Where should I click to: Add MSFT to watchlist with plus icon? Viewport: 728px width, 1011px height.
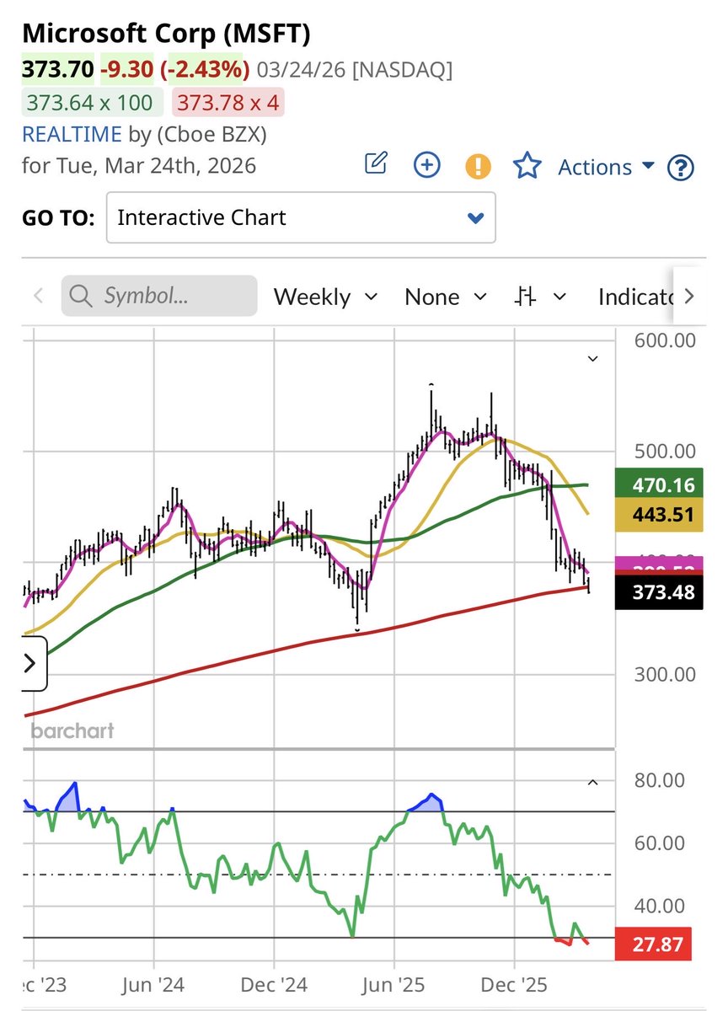(427, 165)
